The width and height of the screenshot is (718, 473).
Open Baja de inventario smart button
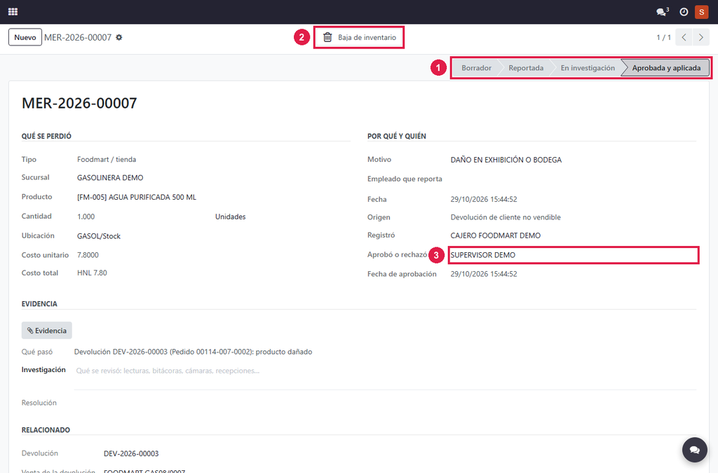[x=359, y=38]
